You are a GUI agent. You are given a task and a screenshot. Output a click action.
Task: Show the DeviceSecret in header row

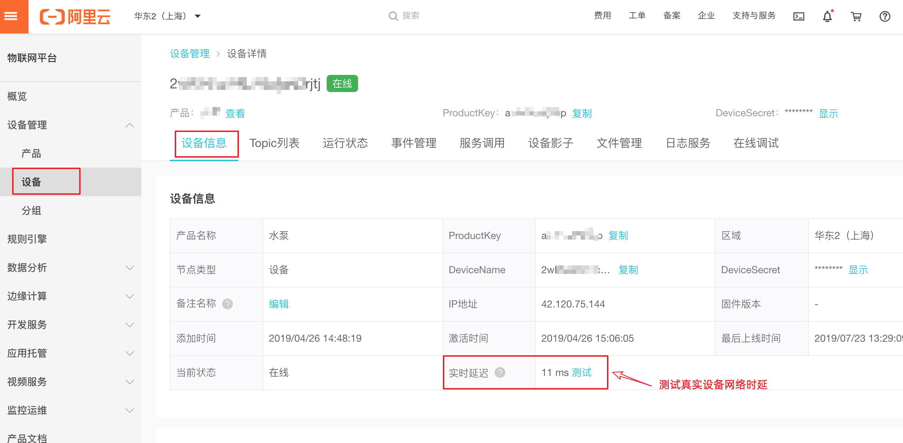click(x=828, y=113)
